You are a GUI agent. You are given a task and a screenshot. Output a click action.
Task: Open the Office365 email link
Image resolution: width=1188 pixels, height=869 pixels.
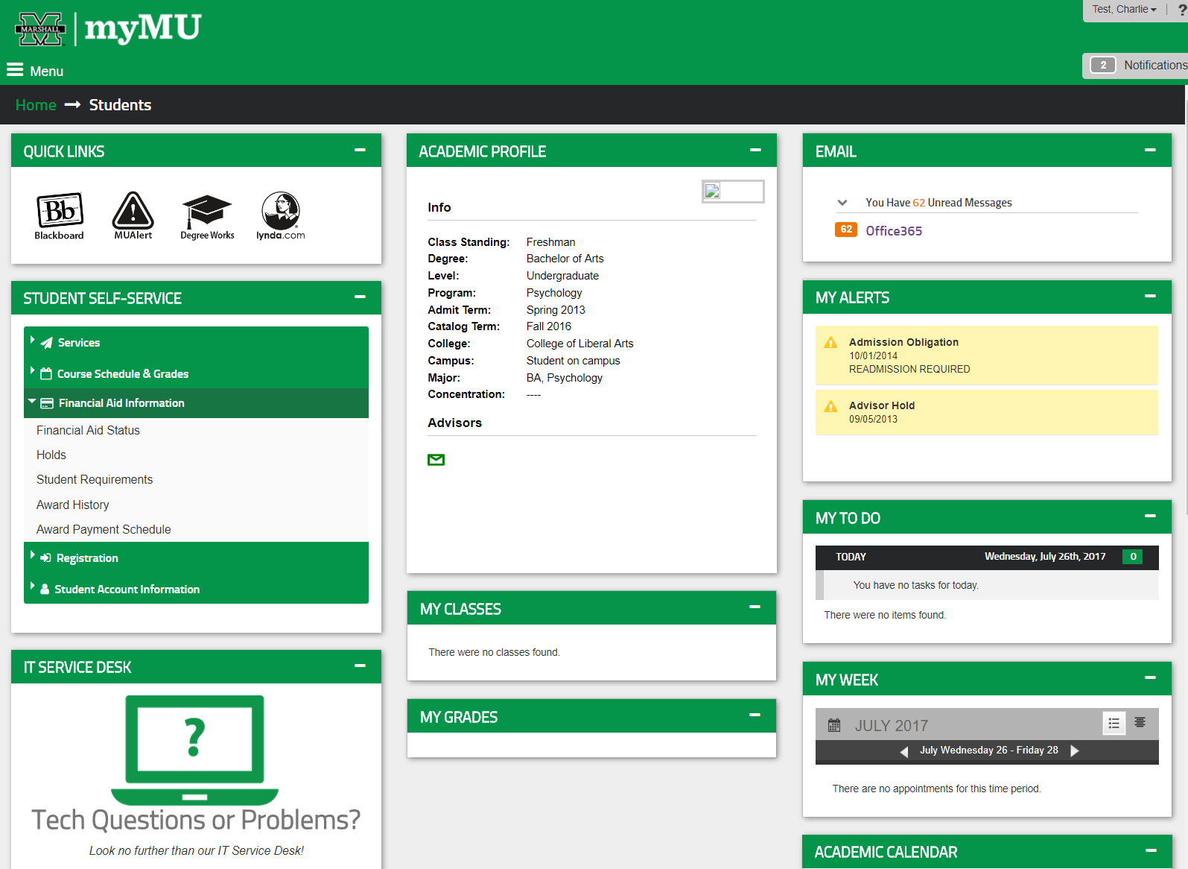pos(893,231)
